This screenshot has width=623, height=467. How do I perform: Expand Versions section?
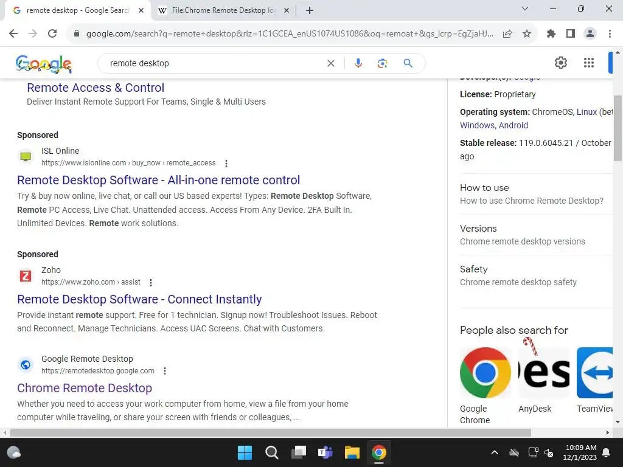[x=536, y=235]
